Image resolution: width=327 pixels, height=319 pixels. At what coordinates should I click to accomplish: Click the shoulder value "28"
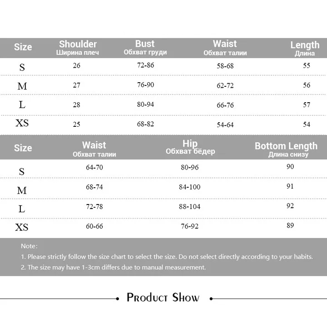(76, 105)
